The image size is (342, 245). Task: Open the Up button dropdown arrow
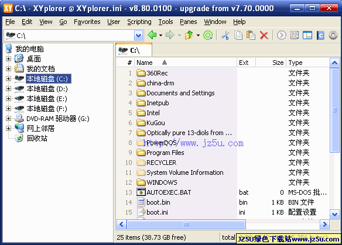[x=198, y=35]
